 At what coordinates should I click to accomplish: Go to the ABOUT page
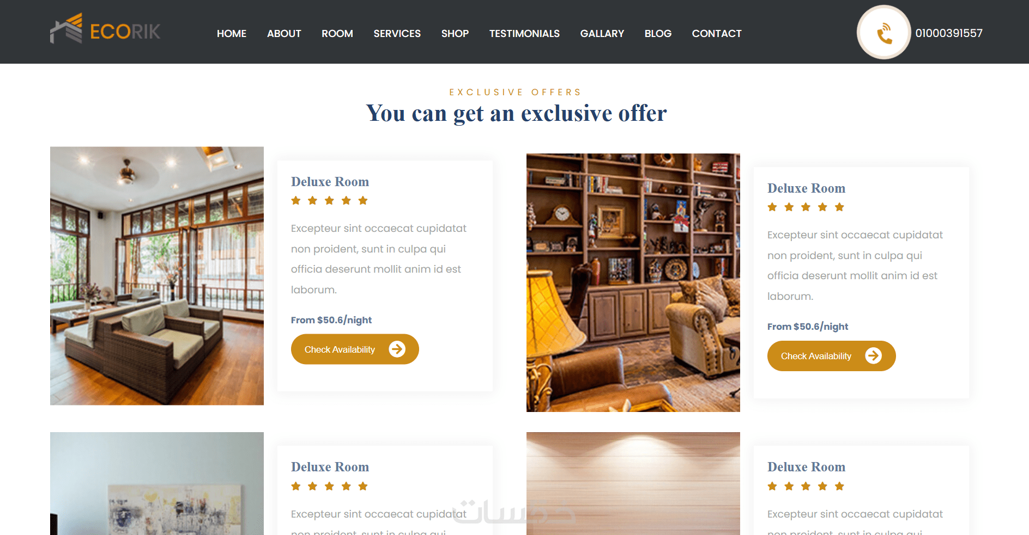tap(284, 34)
